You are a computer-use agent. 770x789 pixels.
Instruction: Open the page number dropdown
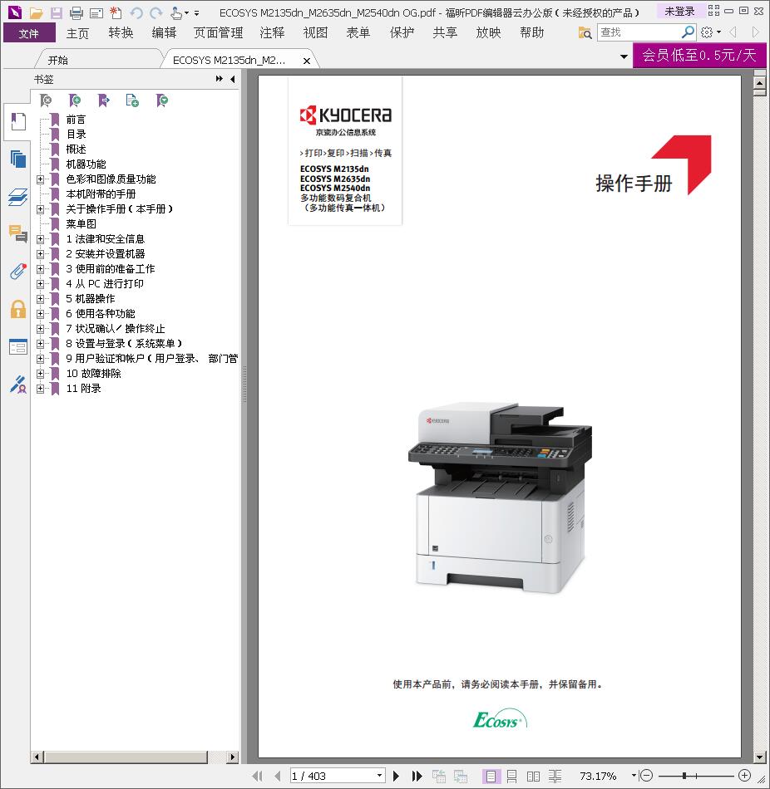point(380,776)
